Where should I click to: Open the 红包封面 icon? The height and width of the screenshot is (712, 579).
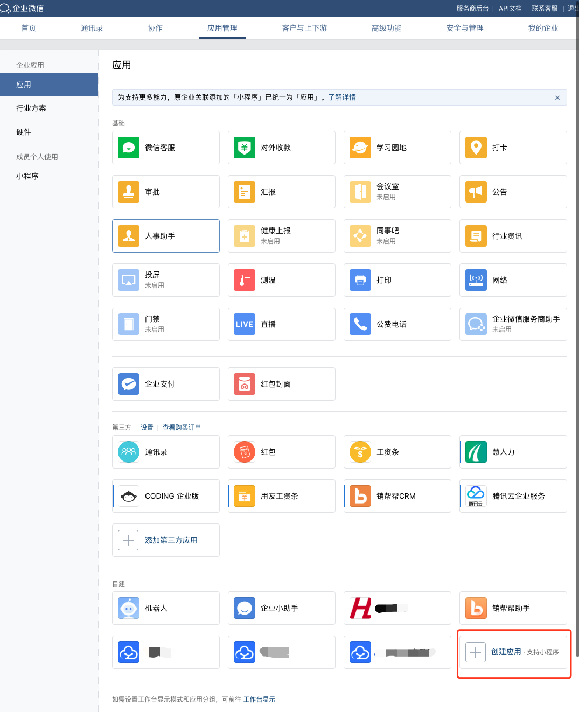245,384
